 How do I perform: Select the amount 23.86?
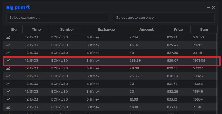coord(134,76)
